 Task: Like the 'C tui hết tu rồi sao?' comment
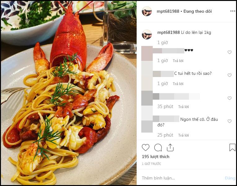pyautogui.click(x=230, y=75)
